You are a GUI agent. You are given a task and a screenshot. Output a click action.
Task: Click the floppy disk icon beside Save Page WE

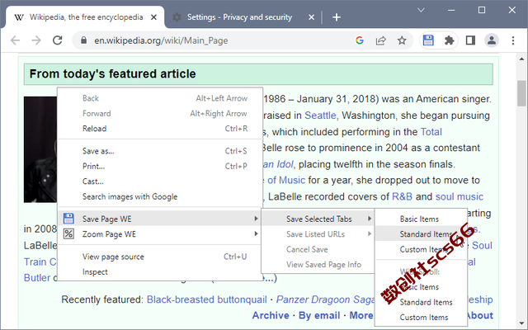tap(68, 219)
